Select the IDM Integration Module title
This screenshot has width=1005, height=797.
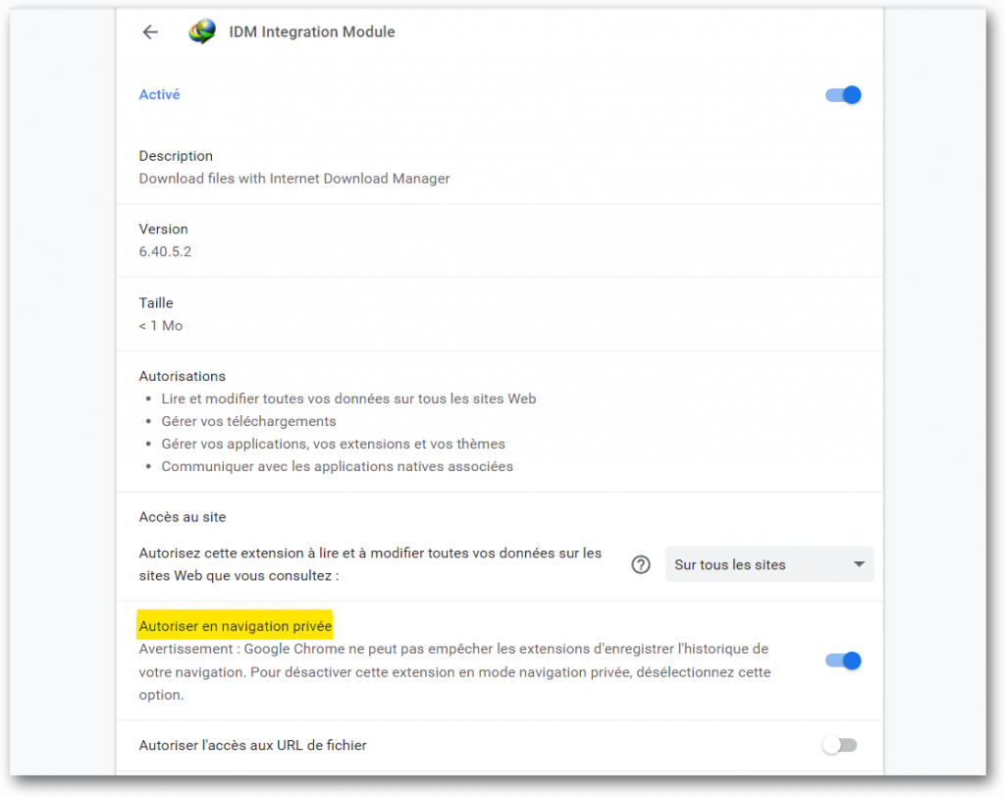tap(312, 31)
